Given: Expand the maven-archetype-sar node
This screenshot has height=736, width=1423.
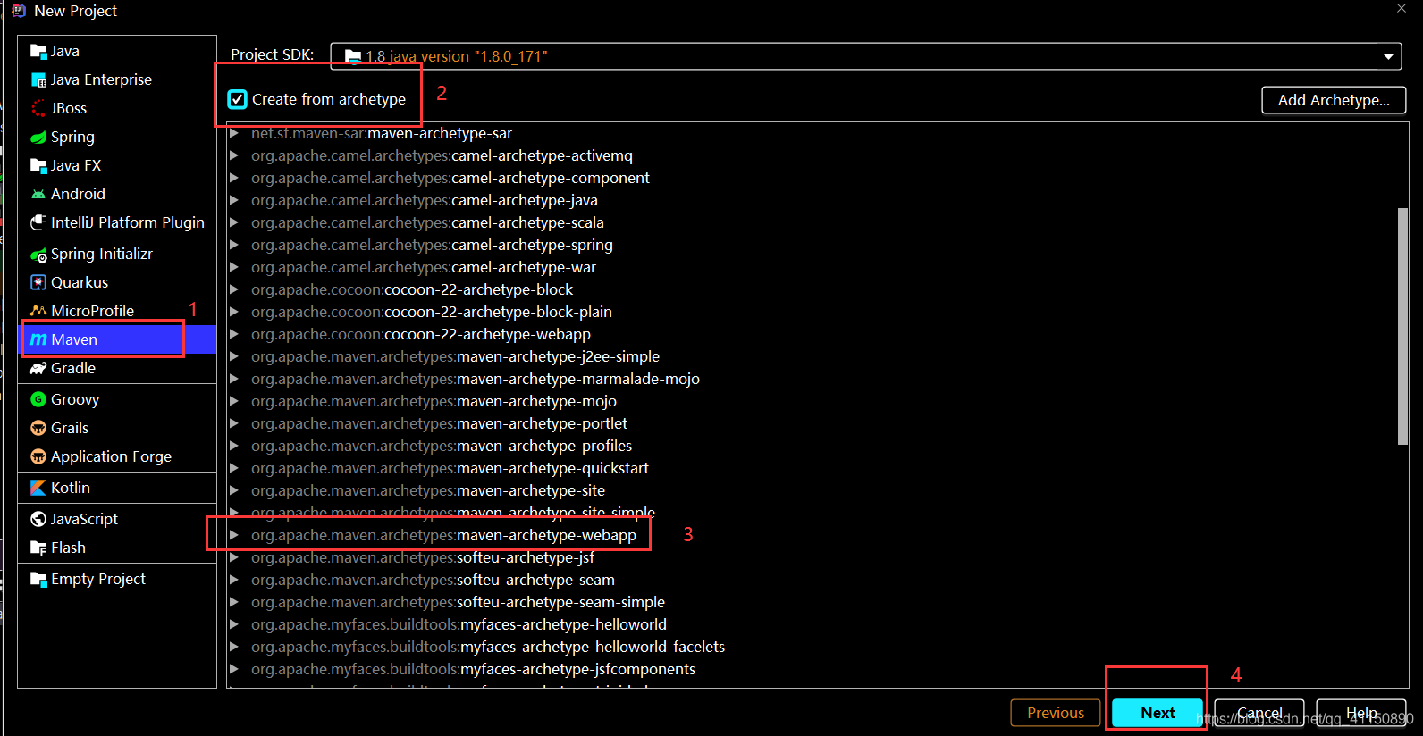Looking at the screenshot, I should tap(234, 133).
